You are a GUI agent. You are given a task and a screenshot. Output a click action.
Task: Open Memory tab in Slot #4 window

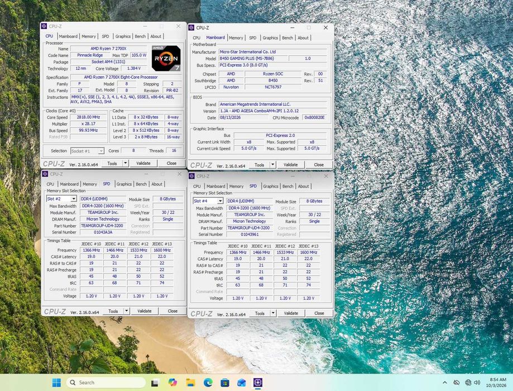tap(236, 187)
